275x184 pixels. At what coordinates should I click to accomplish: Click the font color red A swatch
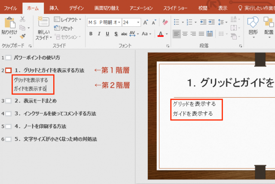160,34
